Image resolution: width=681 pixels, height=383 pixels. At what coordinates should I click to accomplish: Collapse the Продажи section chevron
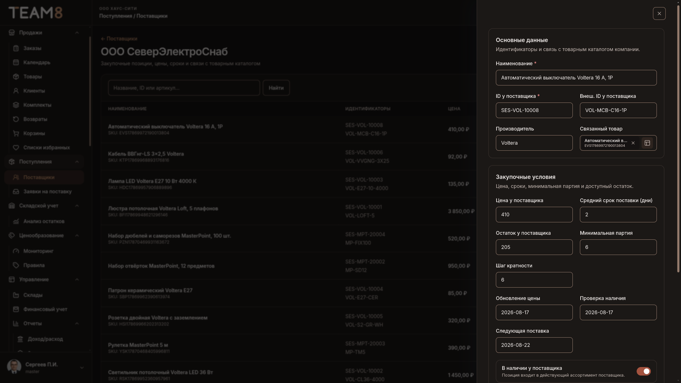tap(77, 33)
